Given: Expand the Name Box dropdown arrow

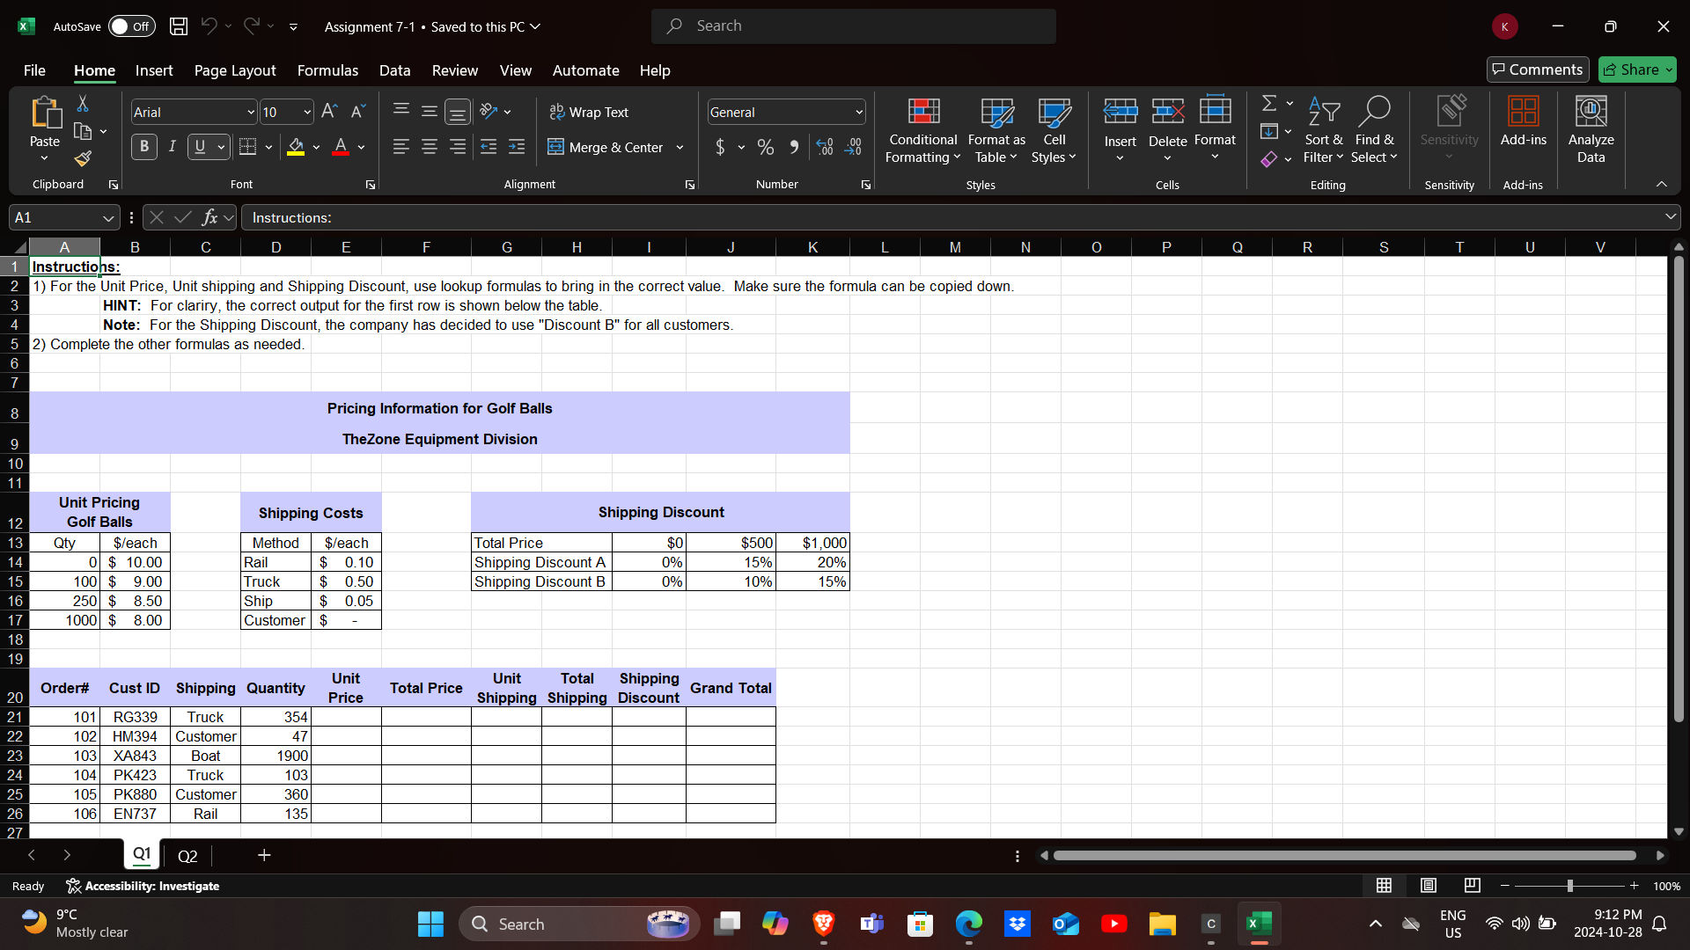Looking at the screenshot, I should [x=107, y=218].
